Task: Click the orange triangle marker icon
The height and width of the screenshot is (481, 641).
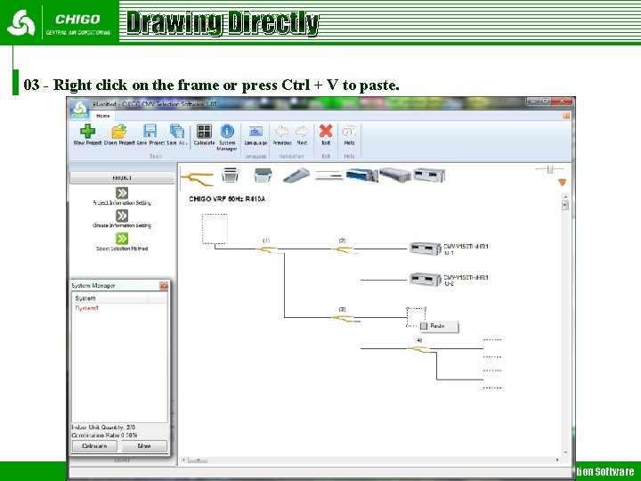Action: 563,183
